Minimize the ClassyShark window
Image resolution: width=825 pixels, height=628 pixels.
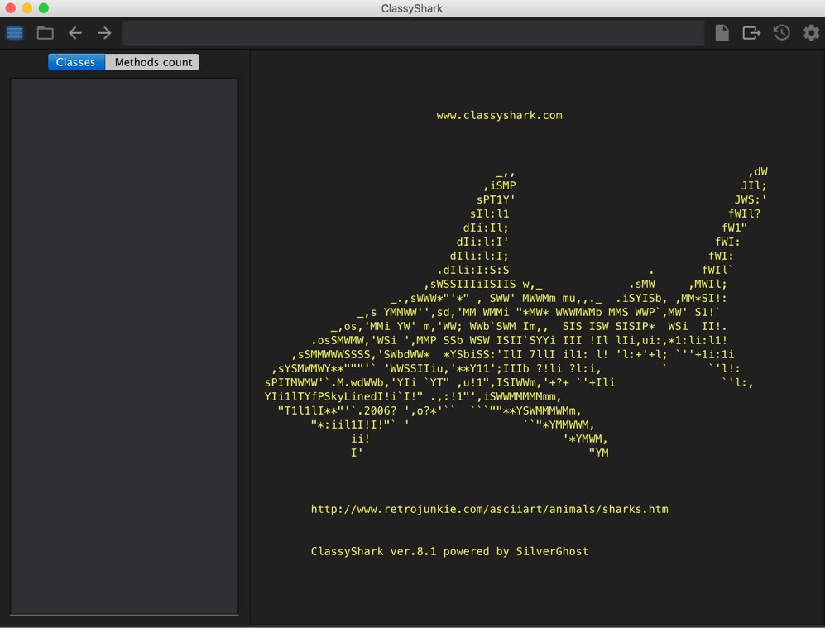(x=27, y=8)
